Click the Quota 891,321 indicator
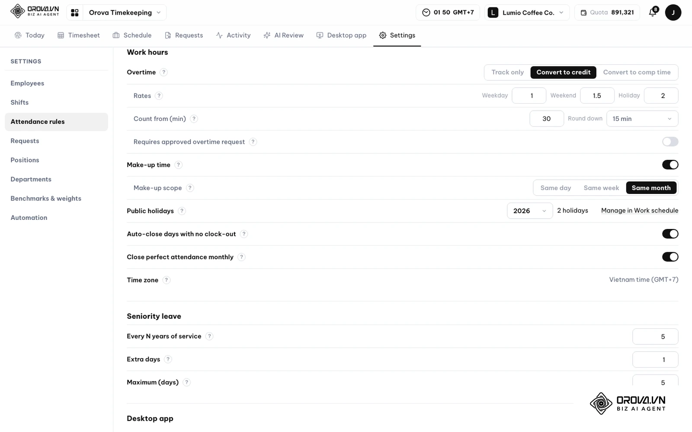This screenshot has width=692, height=432. coord(607,13)
